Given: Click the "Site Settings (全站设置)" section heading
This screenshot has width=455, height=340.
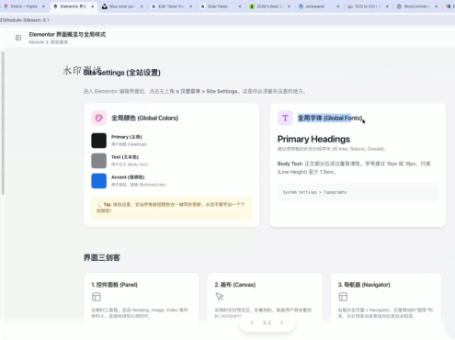Looking at the screenshot, I should coord(122,73).
